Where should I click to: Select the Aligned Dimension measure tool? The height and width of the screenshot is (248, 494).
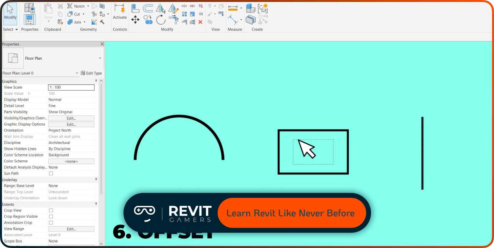tap(233, 8)
